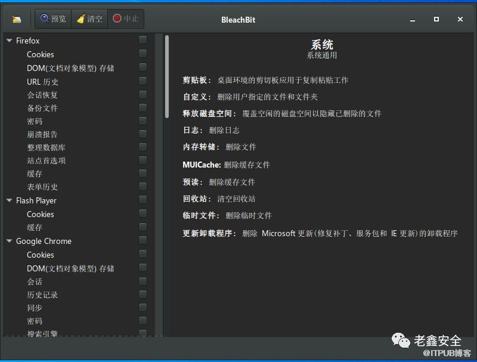Image resolution: width=477 pixels, height=362 pixels.
Task: Close the BleachBit window
Action: pyautogui.click(x=460, y=19)
